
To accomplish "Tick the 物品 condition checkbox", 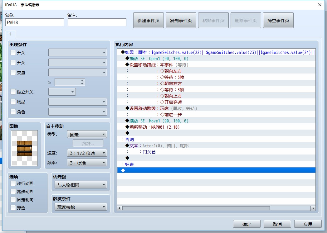I will tap(13, 102).
